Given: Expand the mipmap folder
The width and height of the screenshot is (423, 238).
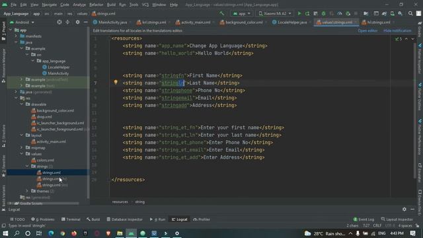Looking at the screenshot, I should (x=22, y=148).
